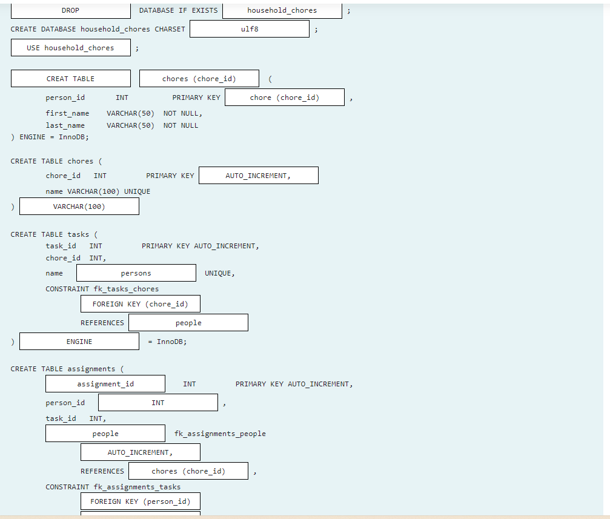Click the CREATE TABLE tasks ( line
The image size is (610, 519).
pyautogui.click(x=54, y=234)
